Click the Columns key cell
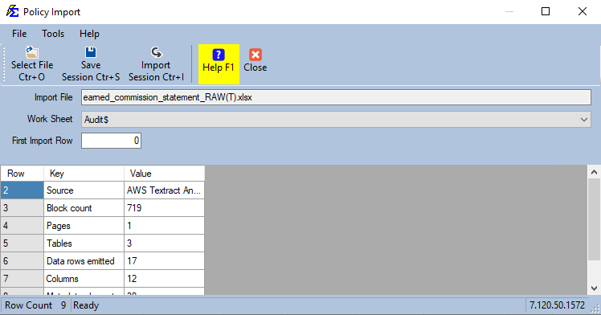Image resolution: width=601 pixels, height=315 pixels. (84, 279)
